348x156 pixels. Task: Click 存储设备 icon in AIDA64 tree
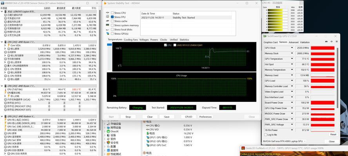pos(108,124)
